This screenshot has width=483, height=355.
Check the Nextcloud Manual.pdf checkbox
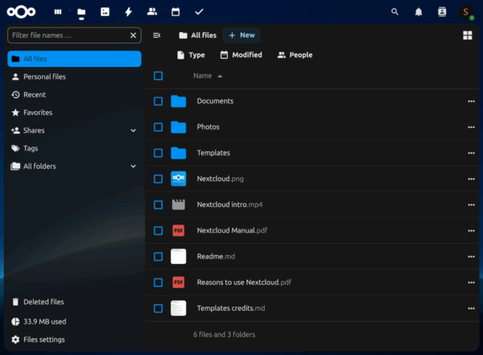pyautogui.click(x=158, y=231)
